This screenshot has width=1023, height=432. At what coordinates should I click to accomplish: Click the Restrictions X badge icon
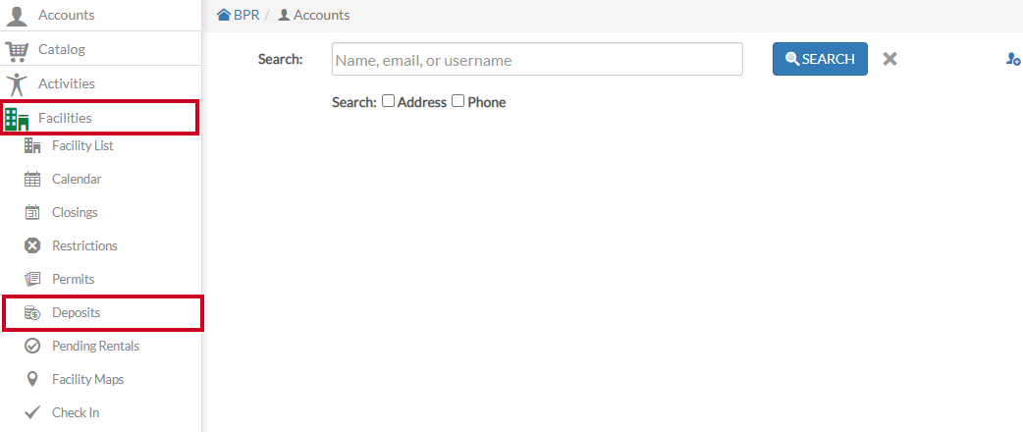pyautogui.click(x=32, y=245)
